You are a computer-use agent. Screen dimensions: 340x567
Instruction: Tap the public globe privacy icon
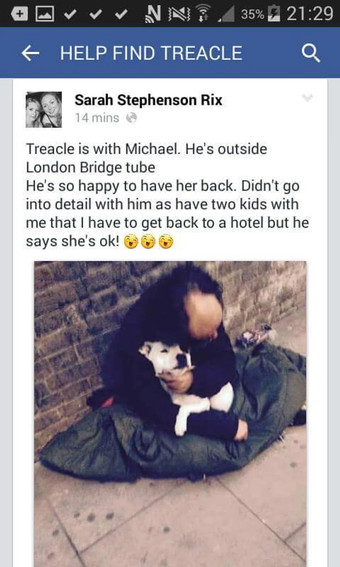[x=132, y=118]
